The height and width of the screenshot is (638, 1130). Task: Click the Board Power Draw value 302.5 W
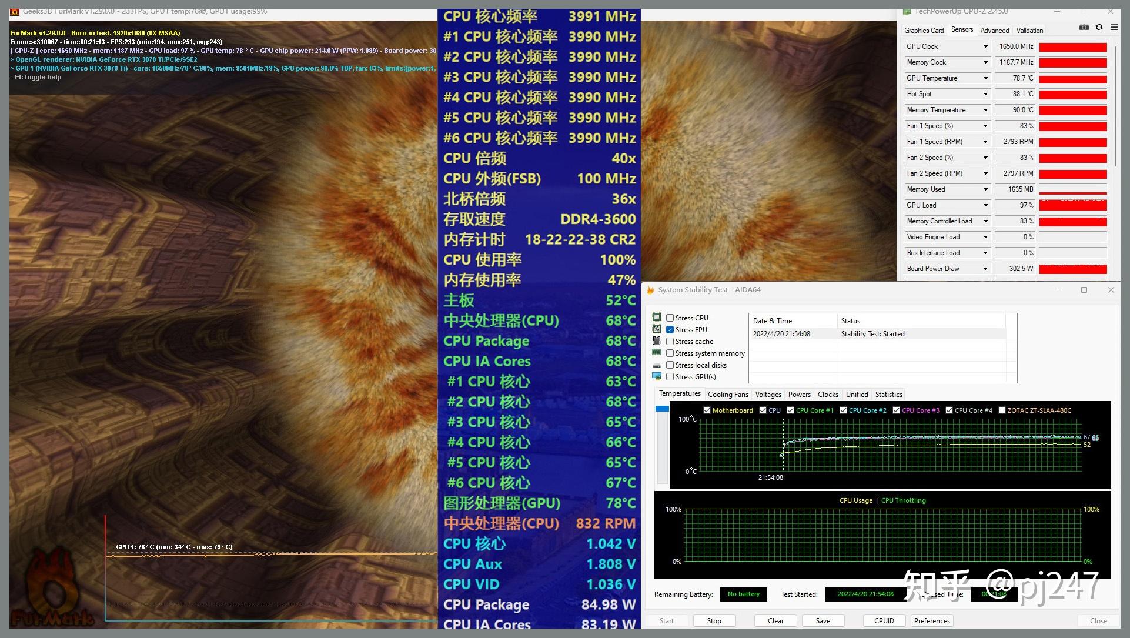[x=1015, y=269]
